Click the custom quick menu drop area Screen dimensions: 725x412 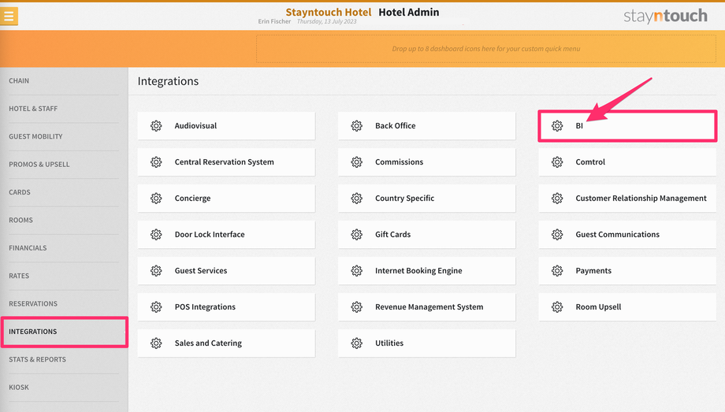click(486, 49)
